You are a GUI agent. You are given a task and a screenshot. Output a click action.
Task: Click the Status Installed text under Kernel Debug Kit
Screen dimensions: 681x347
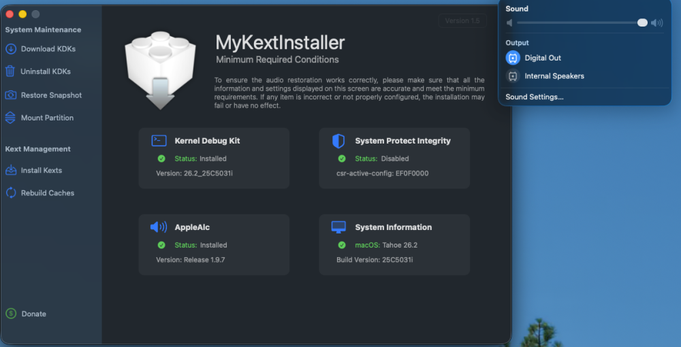pyautogui.click(x=200, y=159)
